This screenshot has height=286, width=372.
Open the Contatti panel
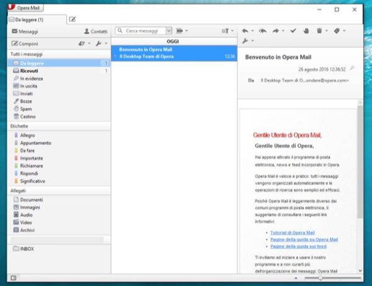pyautogui.click(x=95, y=31)
